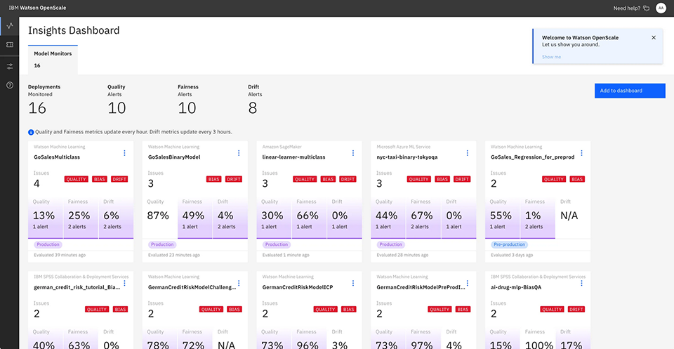Click the blue info icon above cards
Viewport: 674px width, 349px height.
pyautogui.click(x=31, y=132)
